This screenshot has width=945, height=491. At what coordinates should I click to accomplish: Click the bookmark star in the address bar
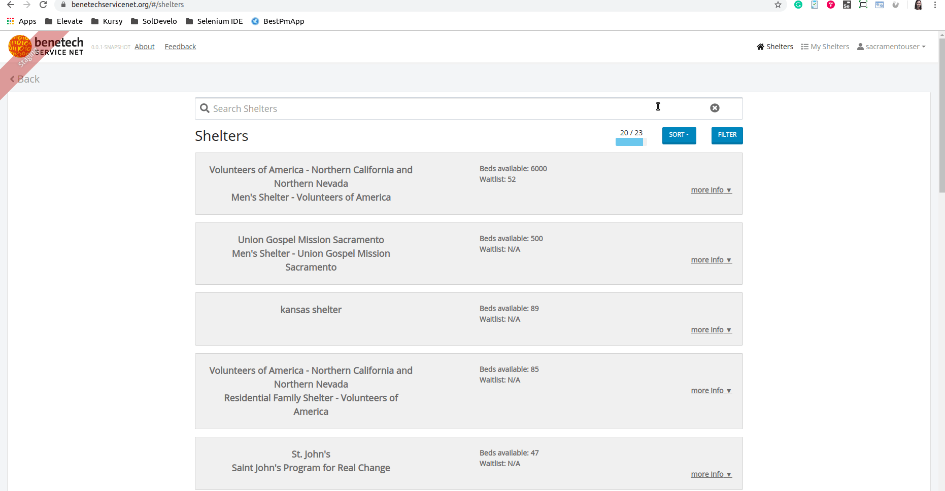(x=778, y=5)
